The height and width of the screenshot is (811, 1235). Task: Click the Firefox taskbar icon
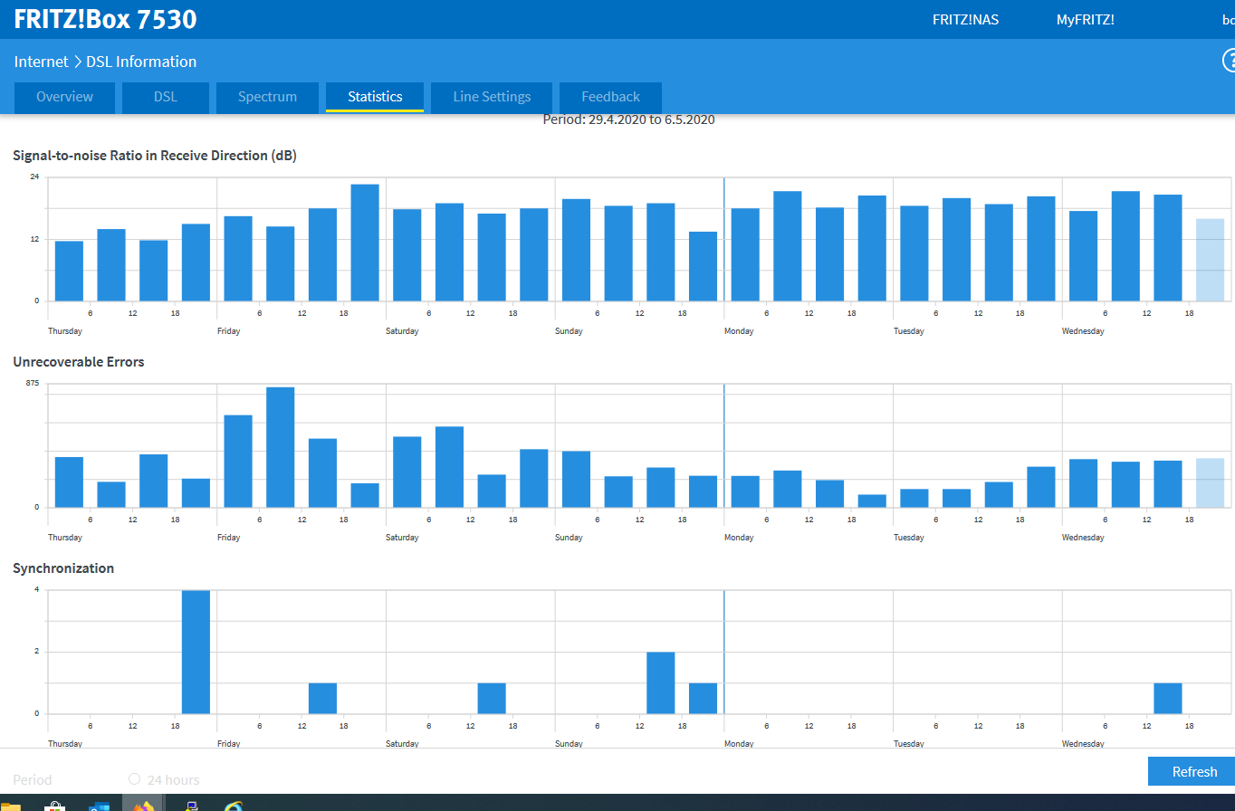(x=143, y=804)
